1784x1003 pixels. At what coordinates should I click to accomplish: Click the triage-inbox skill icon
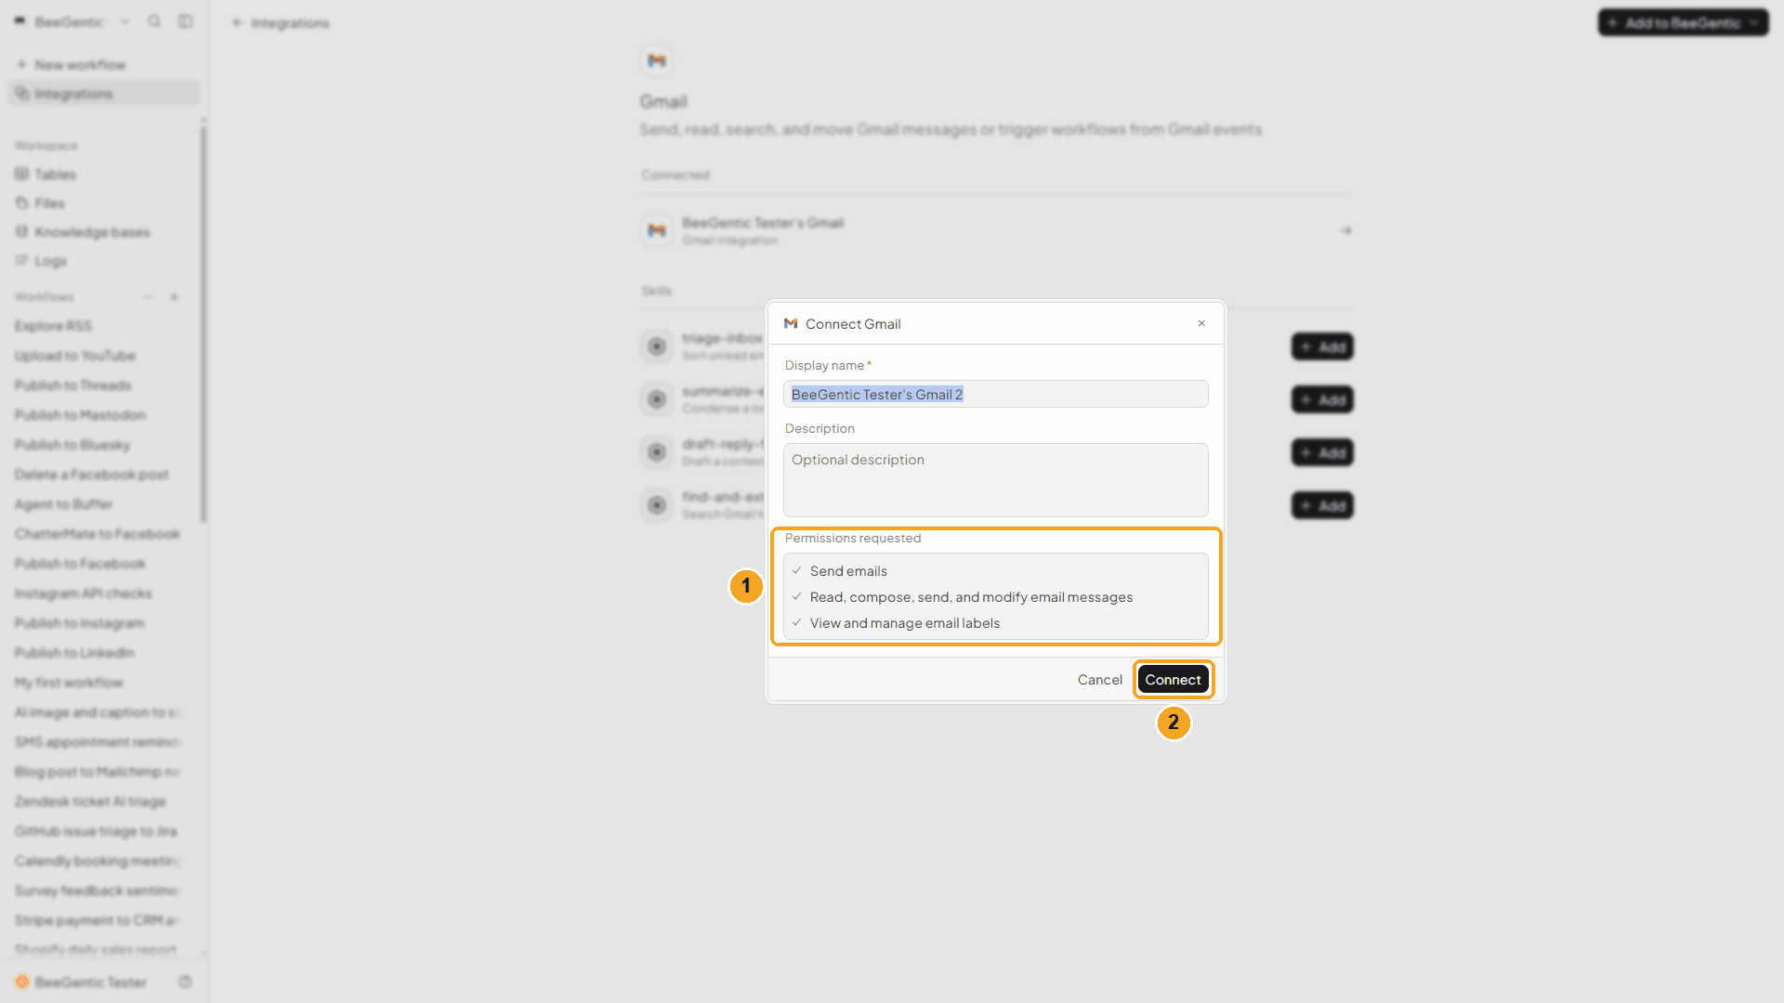tap(657, 346)
